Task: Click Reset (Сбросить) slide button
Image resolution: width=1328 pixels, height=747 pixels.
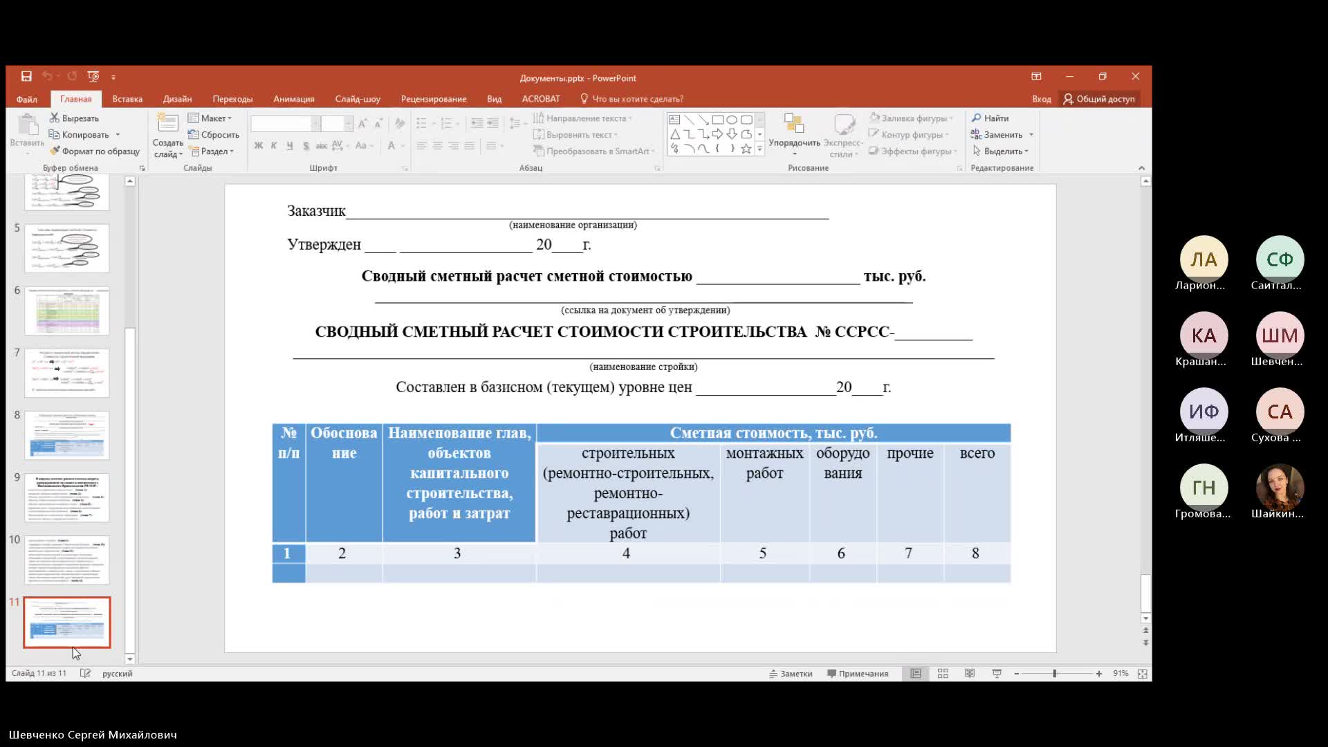Action: tap(214, 135)
